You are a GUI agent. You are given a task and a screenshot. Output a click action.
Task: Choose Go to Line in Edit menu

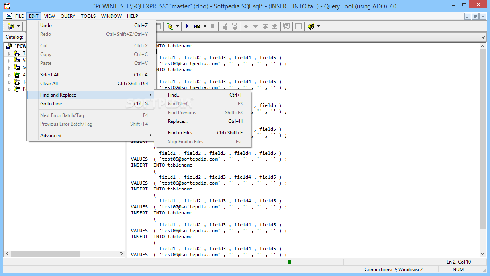90,104
